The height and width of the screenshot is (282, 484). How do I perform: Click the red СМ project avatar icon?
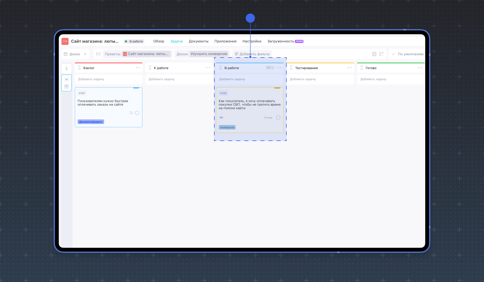coord(65,41)
